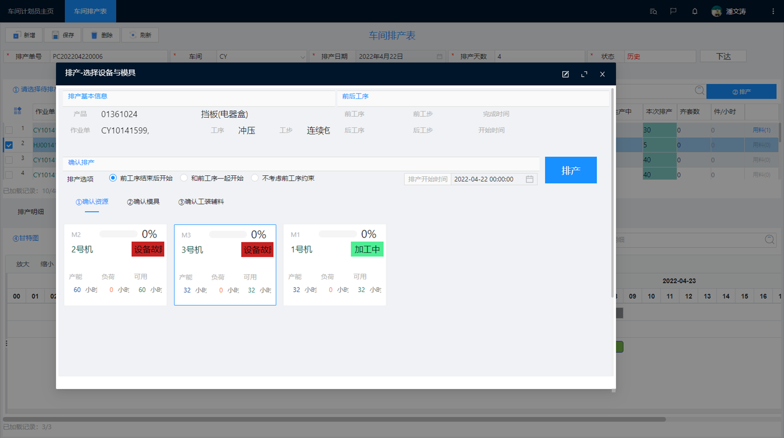Click the 潘文涛 user avatar

tap(716, 11)
